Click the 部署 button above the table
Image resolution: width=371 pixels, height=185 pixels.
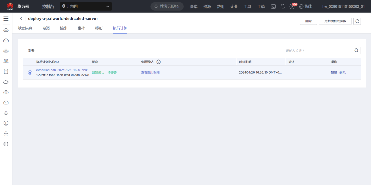click(31, 51)
